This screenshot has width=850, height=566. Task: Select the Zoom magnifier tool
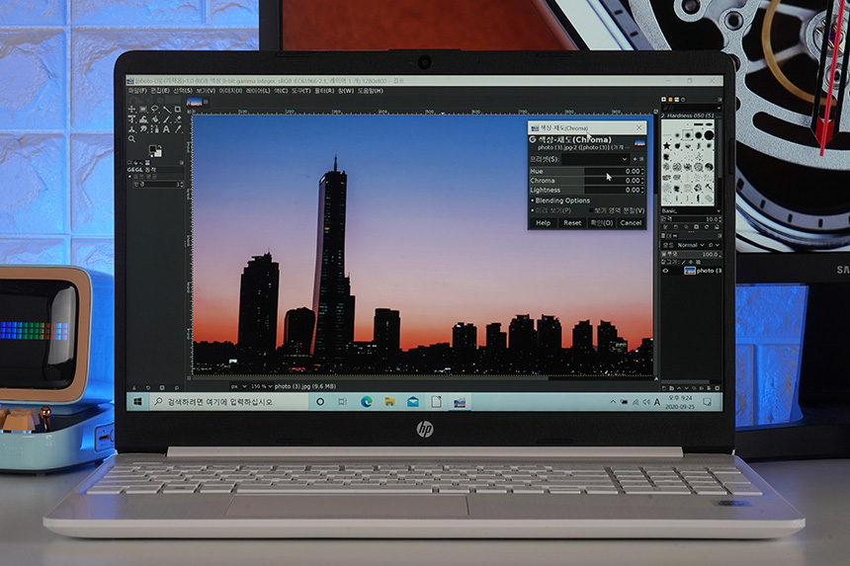131,138
